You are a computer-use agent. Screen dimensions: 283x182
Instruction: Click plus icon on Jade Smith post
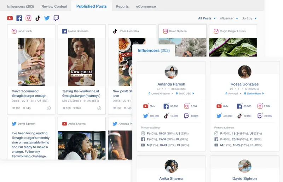point(49,108)
